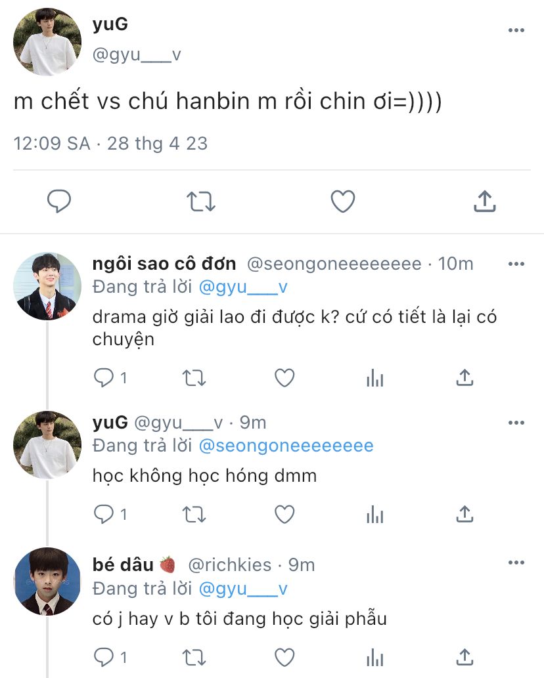The width and height of the screenshot is (544, 678).
Task: Retweet the ngôi sao cô đơn reply
Action: tap(194, 378)
